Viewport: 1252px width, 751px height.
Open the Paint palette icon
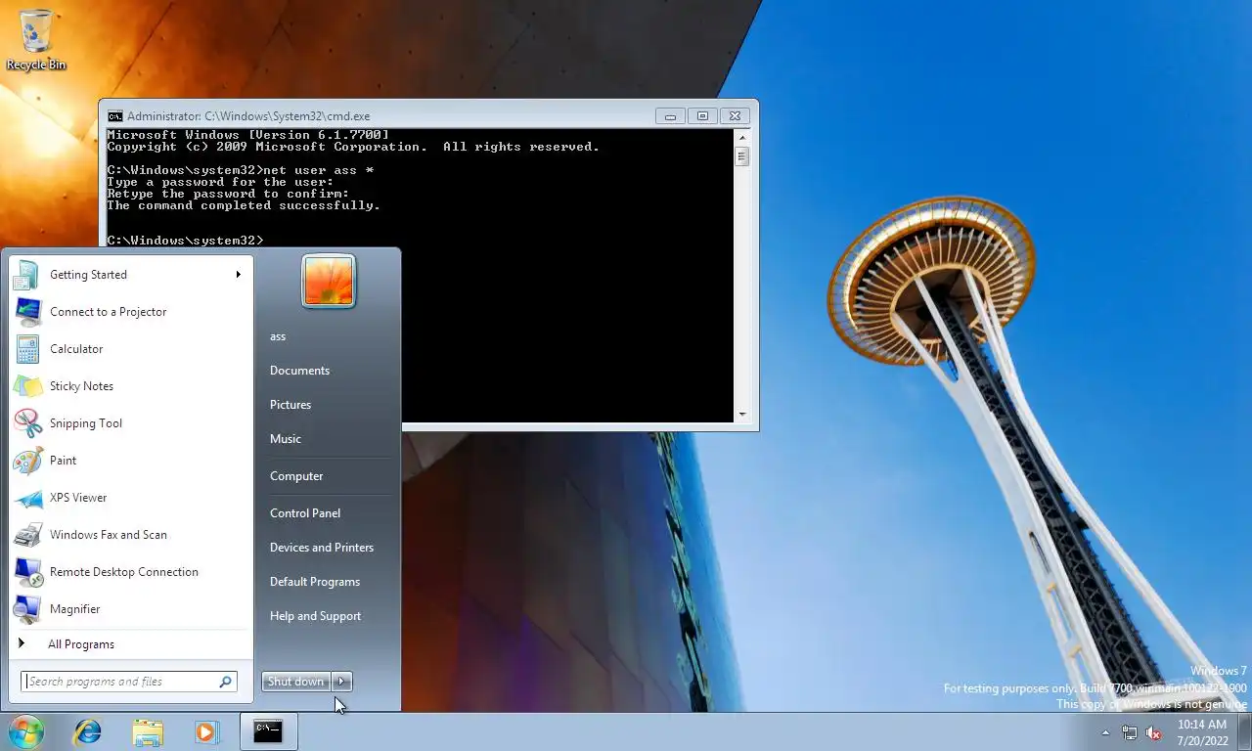pyautogui.click(x=26, y=461)
